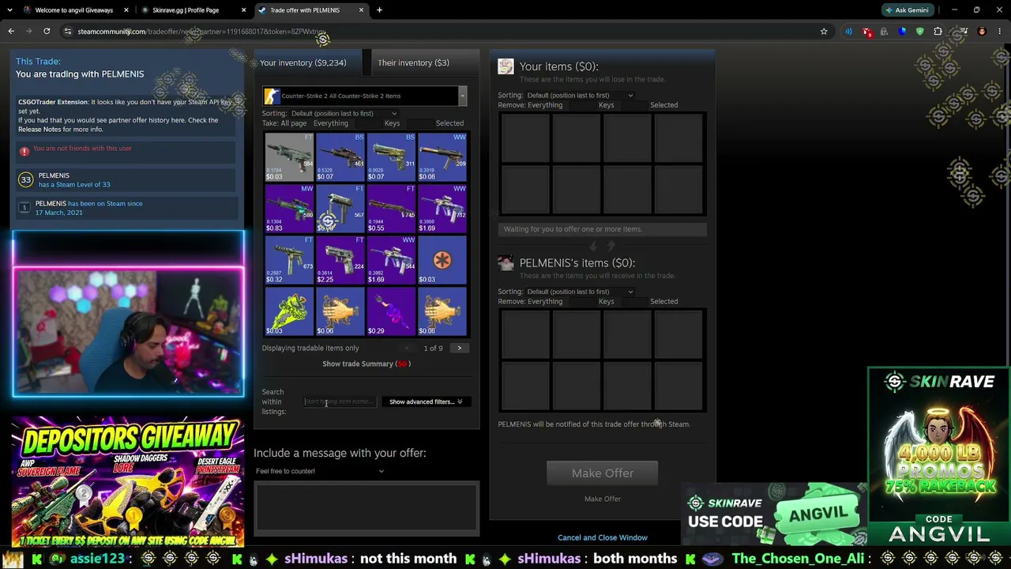
Task: Take Everything from your inventory
Action: (331, 123)
